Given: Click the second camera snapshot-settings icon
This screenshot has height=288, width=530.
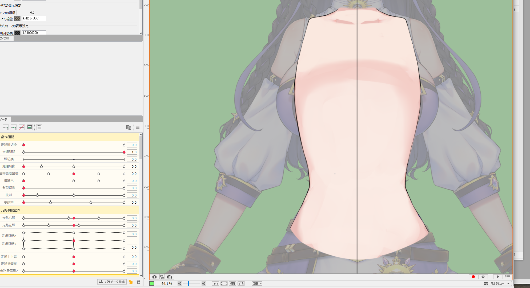Looking at the screenshot, I should (162, 277).
